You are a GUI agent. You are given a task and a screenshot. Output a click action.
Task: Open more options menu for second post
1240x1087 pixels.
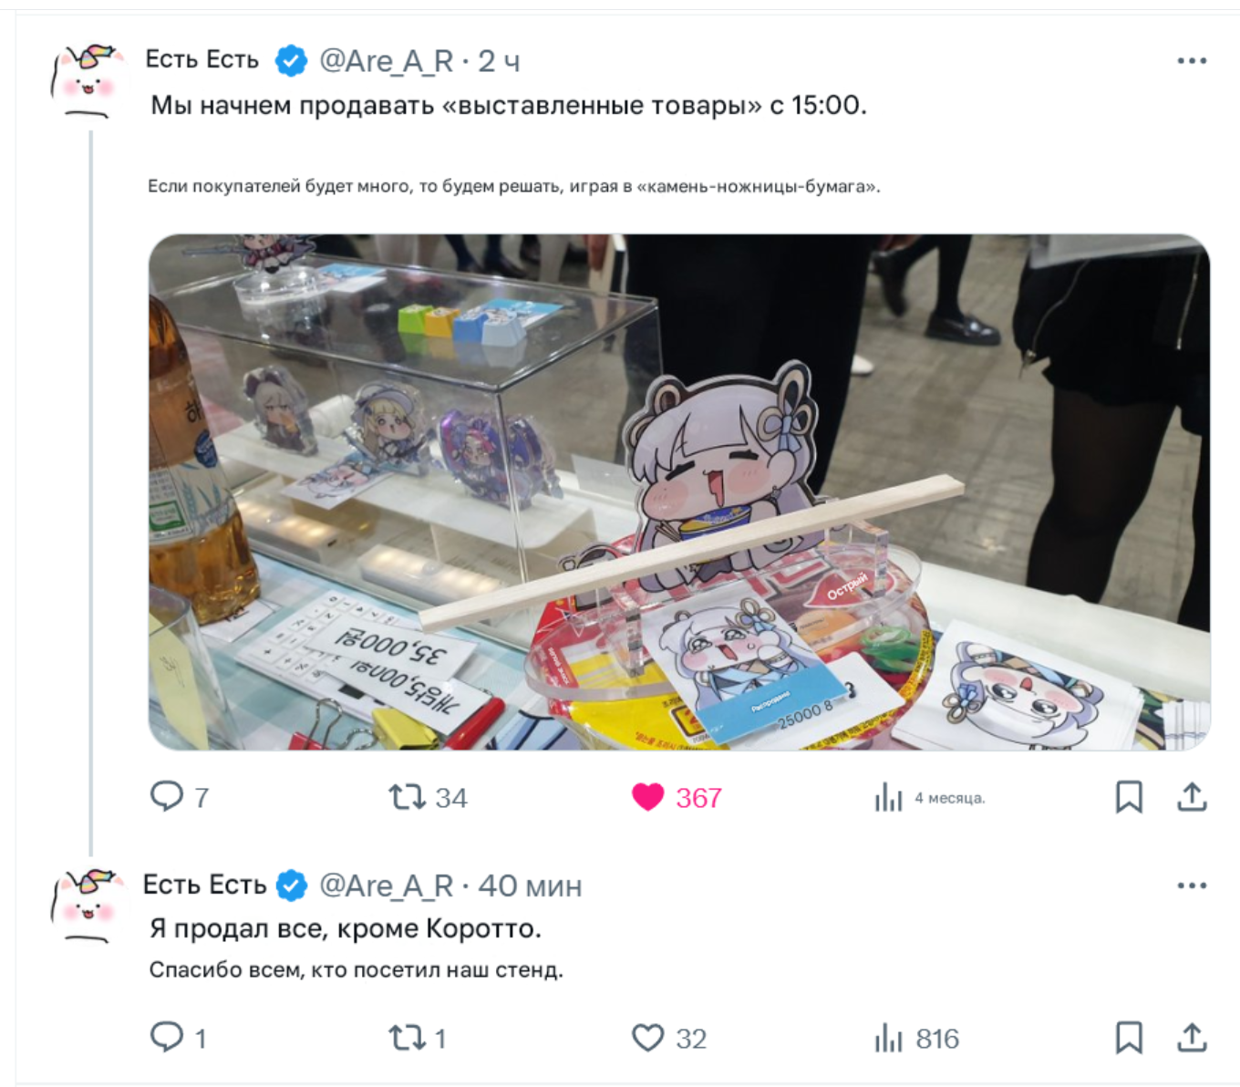1192,885
